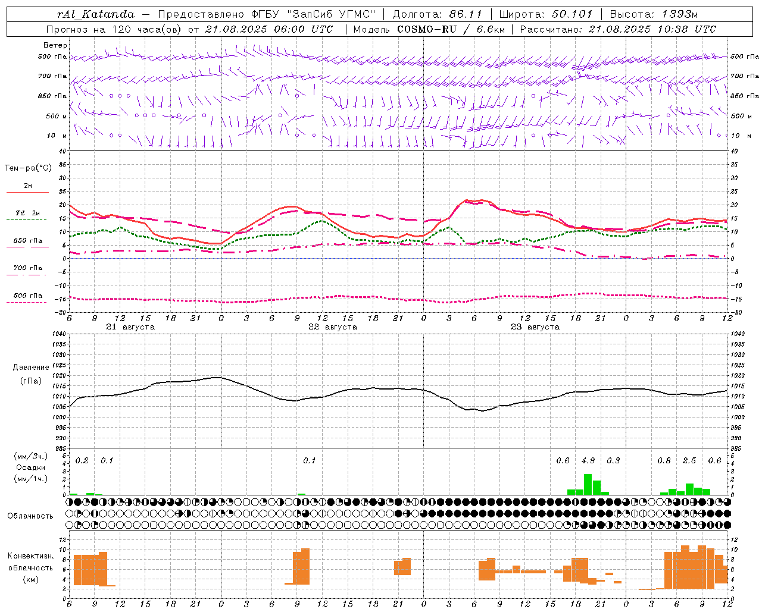Click the "Конвективн." convective cloud label
Image resolution: width=762 pixels, height=609 pixels.
tap(31, 556)
